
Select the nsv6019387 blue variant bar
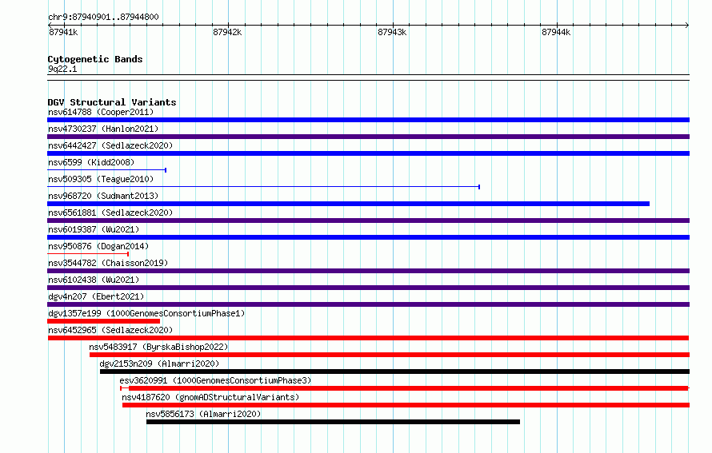click(x=368, y=237)
